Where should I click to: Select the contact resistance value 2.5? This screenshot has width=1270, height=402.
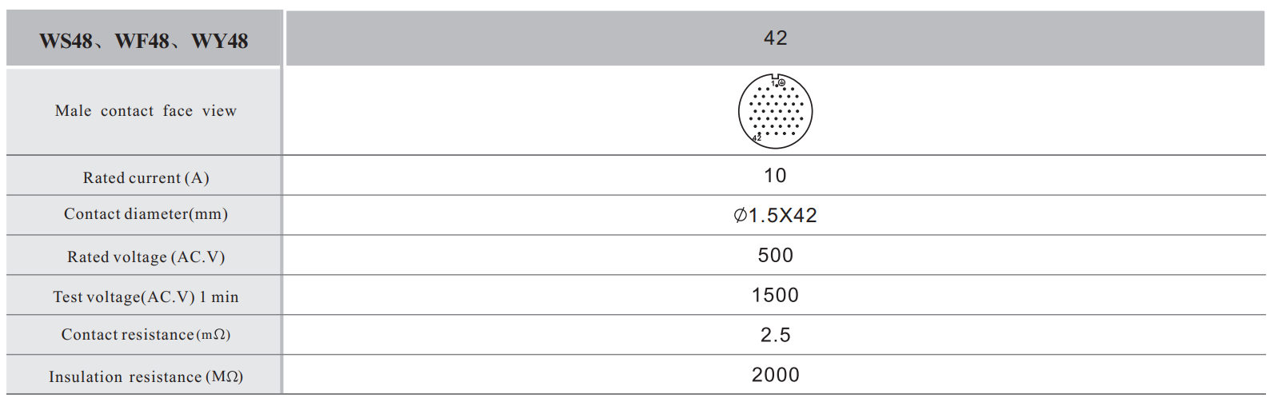775,336
